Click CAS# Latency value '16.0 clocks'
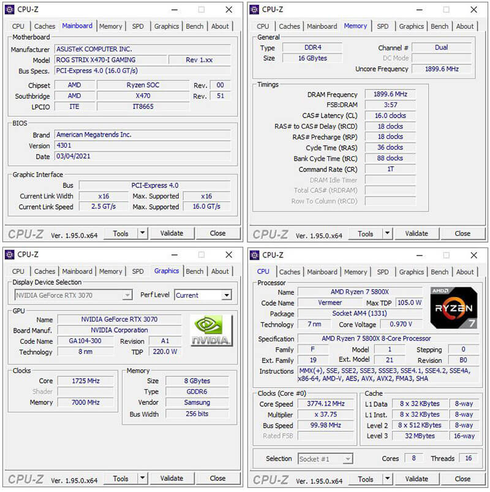 click(x=390, y=115)
